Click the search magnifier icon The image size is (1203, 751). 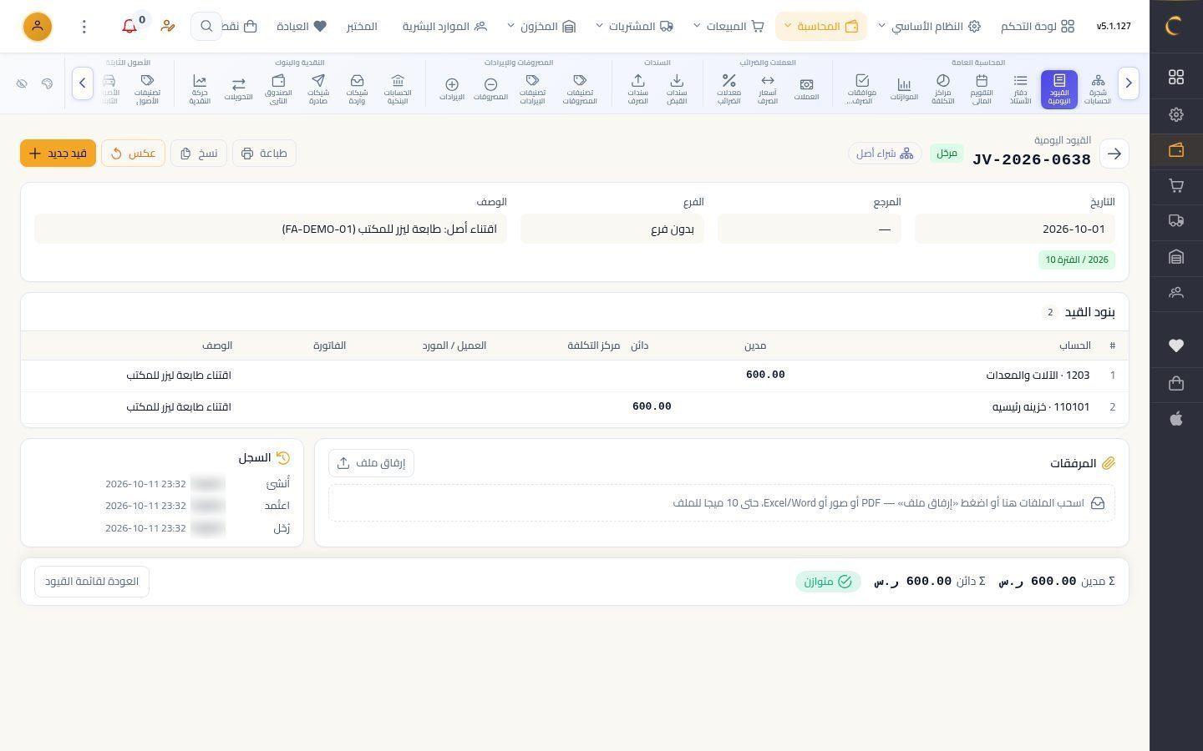pos(206,27)
